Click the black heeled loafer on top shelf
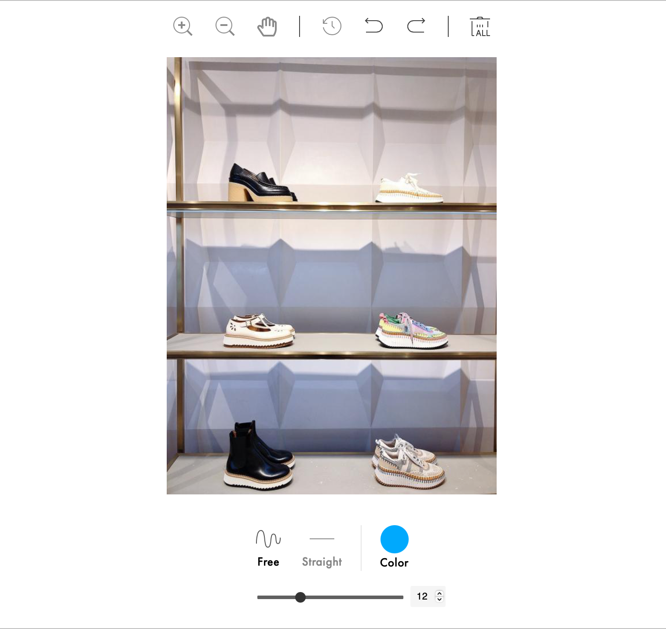 pyautogui.click(x=260, y=185)
